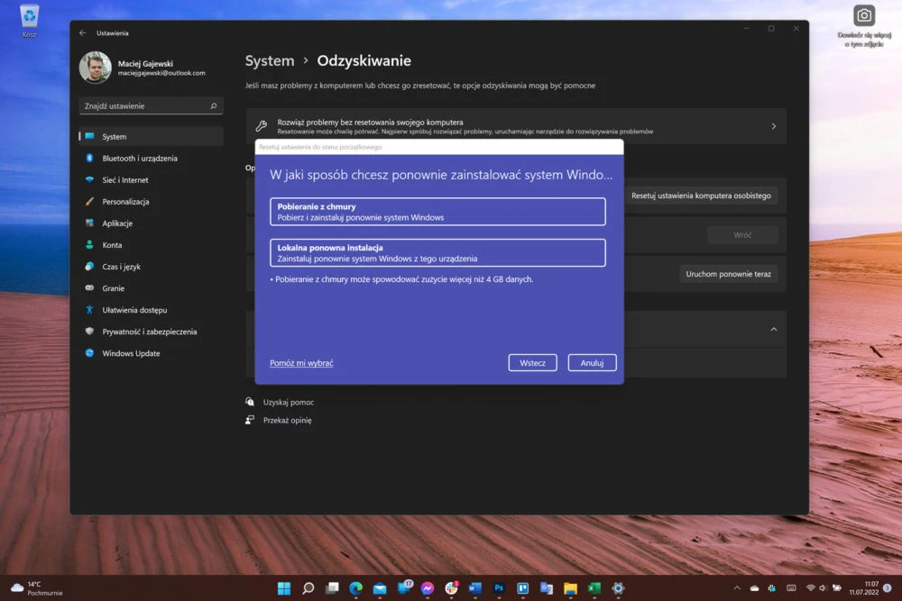Open taskbar Search

308,587
